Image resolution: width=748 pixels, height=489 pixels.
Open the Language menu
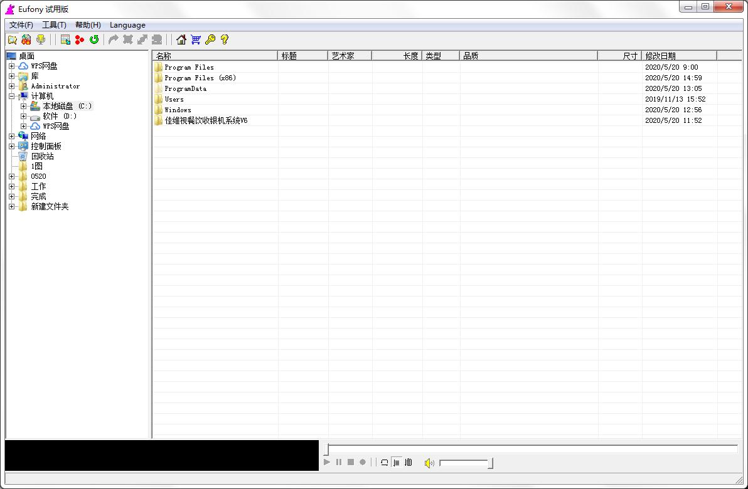click(127, 25)
